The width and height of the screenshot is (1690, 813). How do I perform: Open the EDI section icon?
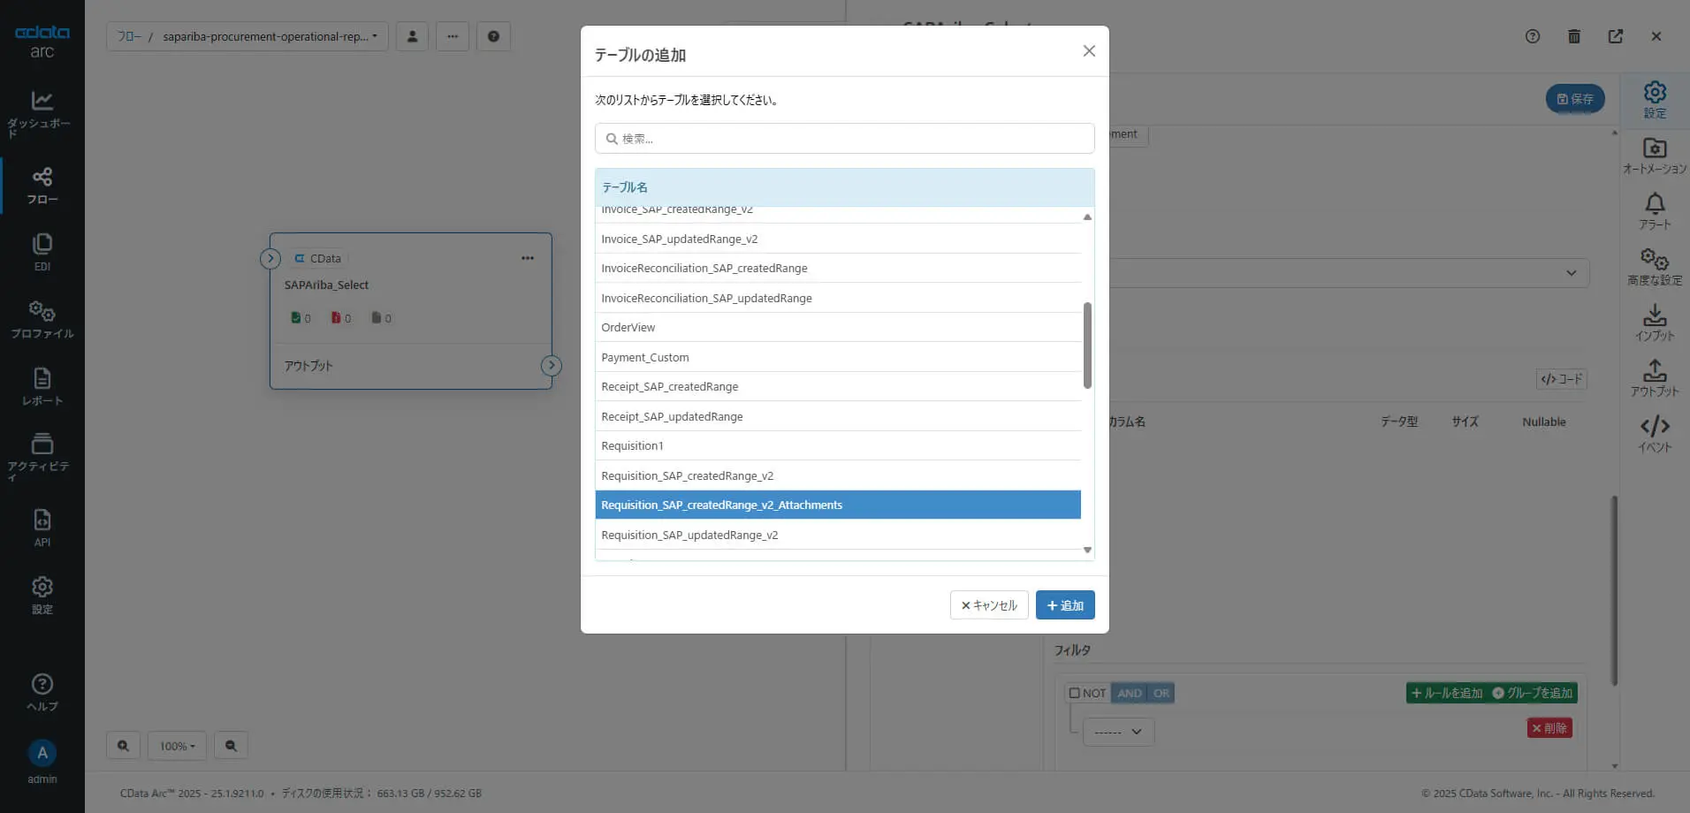pyautogui.click(x=42, y=244)
